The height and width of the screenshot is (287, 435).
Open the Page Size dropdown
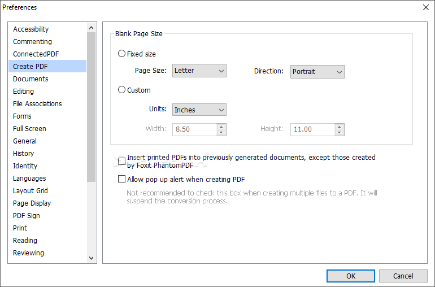click(199, 71)
